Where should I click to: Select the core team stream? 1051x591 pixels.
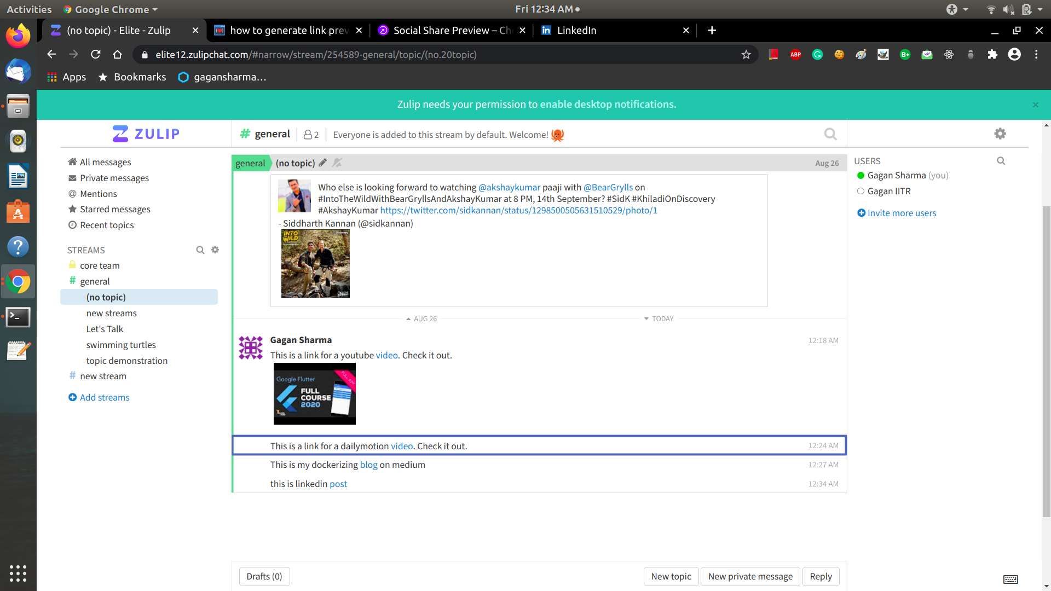100,265
